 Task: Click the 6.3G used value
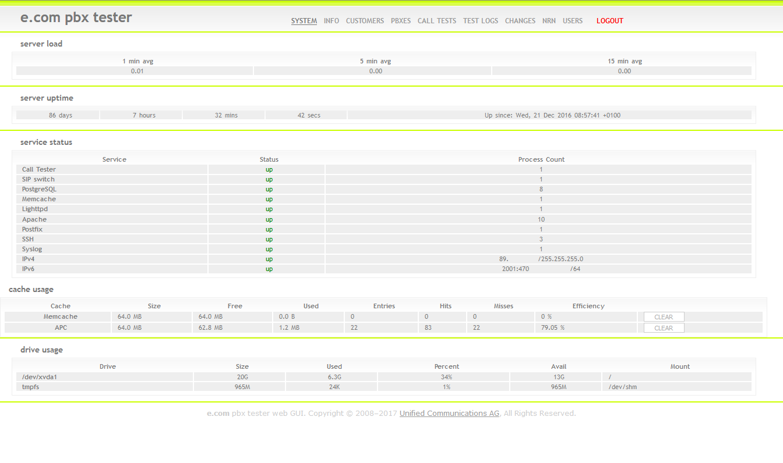(334, 377)
